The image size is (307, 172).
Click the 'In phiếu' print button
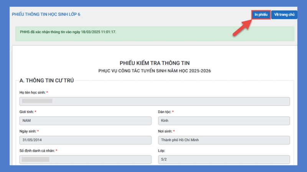click(x=261, y=15)
